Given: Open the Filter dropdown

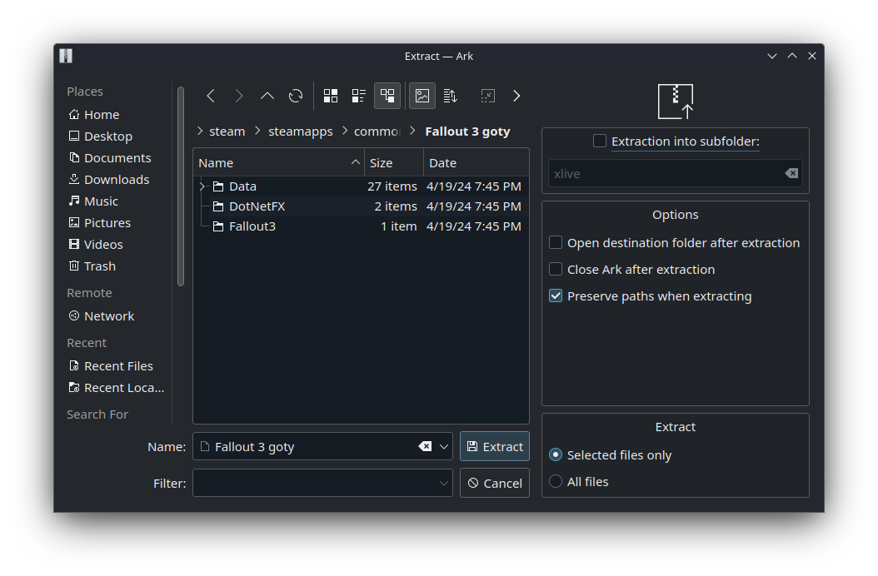Looking at the screenshot, I should click(x=444, y=483).
